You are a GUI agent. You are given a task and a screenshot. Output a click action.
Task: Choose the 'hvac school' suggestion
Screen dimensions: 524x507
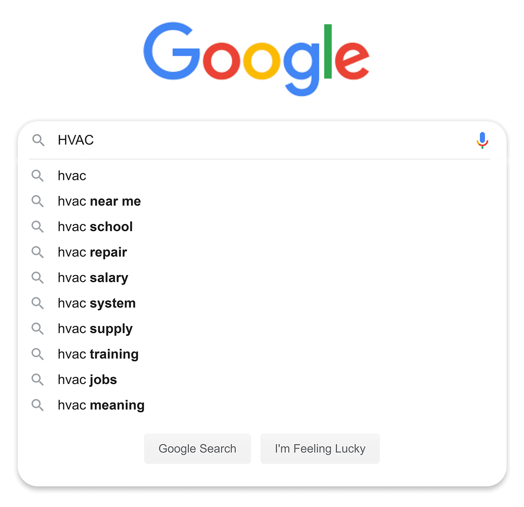click(95, 227)
